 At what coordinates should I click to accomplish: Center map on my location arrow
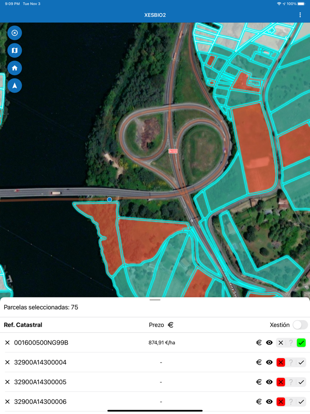15,86
